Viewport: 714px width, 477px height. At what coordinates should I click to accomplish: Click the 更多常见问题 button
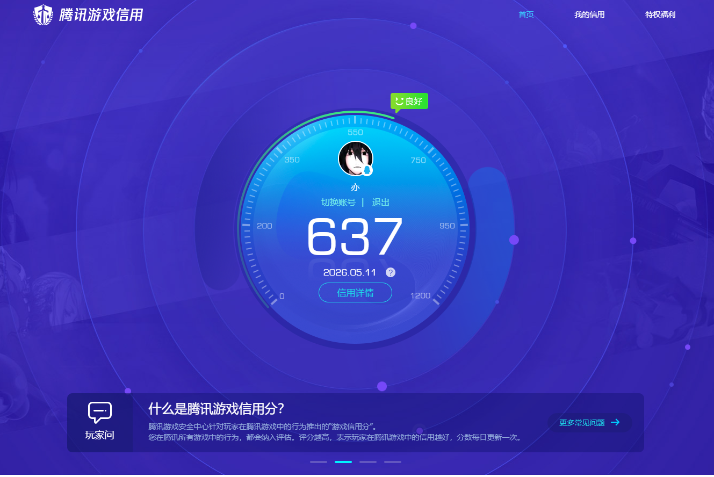click(x=589, y=423)
